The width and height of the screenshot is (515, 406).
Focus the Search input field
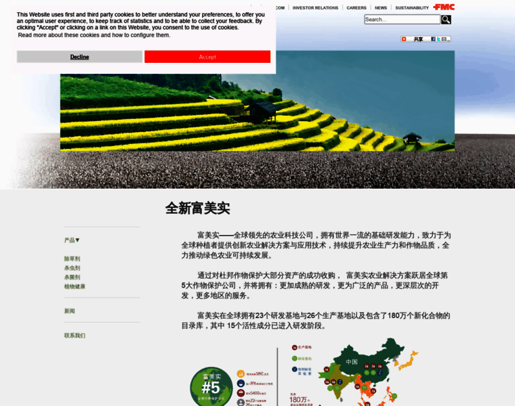pyautogui.click(x=402, y=20)
